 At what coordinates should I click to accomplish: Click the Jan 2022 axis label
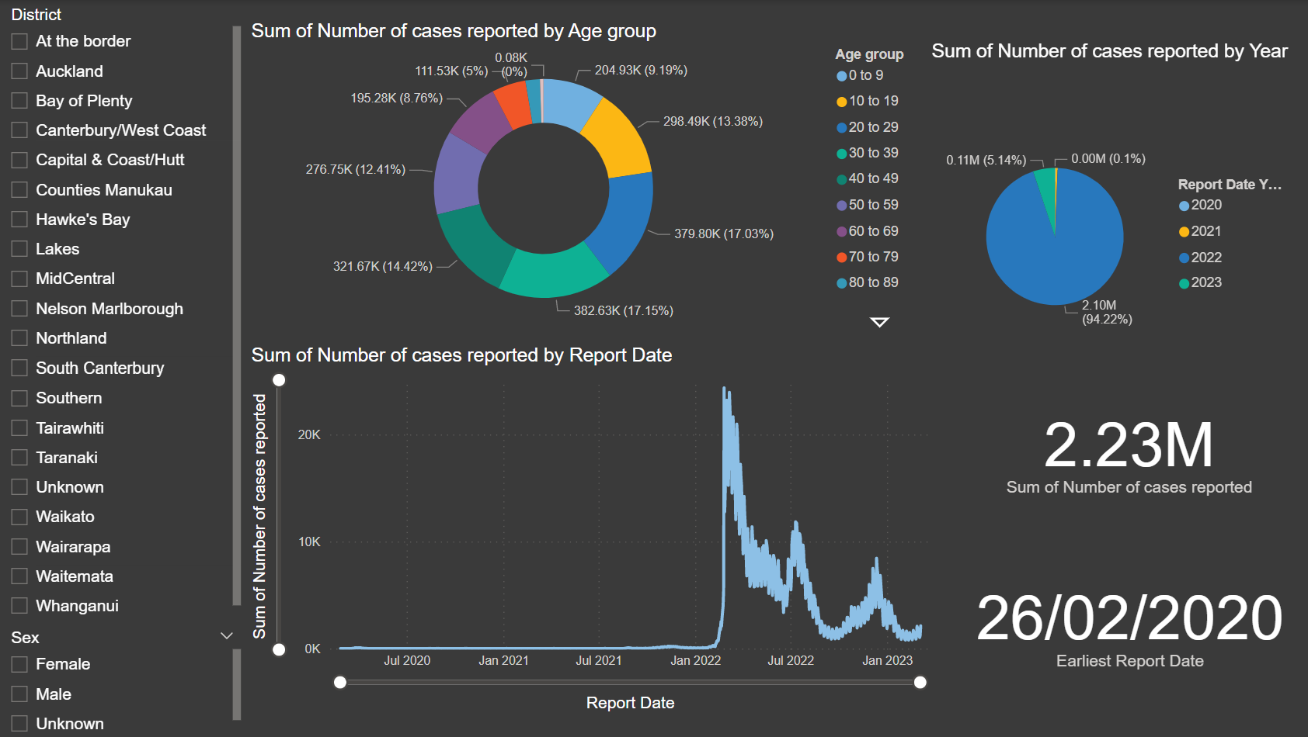click(696, 660)
